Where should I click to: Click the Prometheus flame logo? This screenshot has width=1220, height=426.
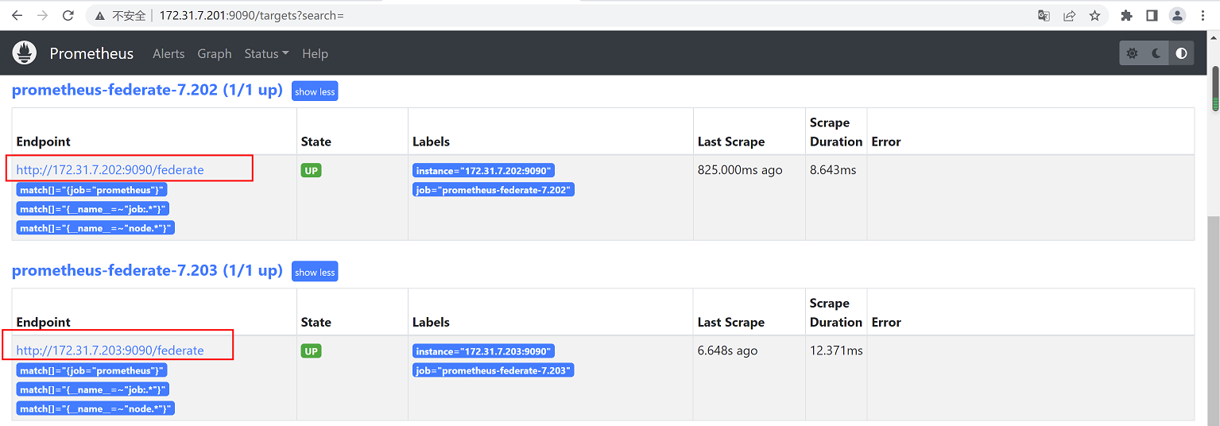click(25, 53)
